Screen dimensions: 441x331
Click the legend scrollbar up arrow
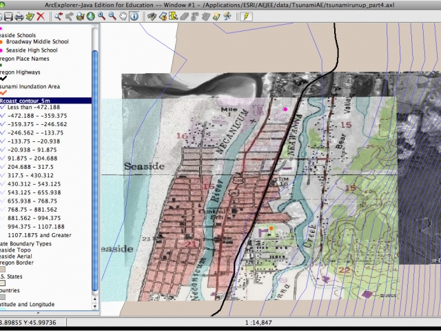pyautogui.click(x=95, y=299)
